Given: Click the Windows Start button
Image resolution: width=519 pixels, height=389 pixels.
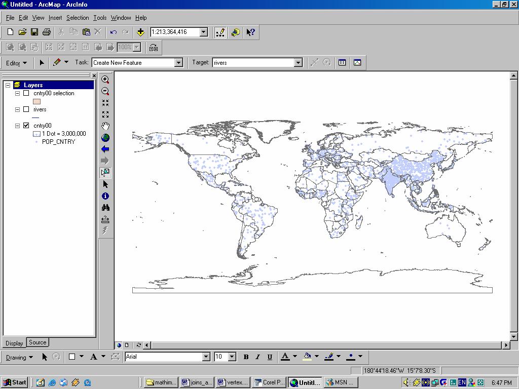Looking at the screenshot, I should pos(14,382).
